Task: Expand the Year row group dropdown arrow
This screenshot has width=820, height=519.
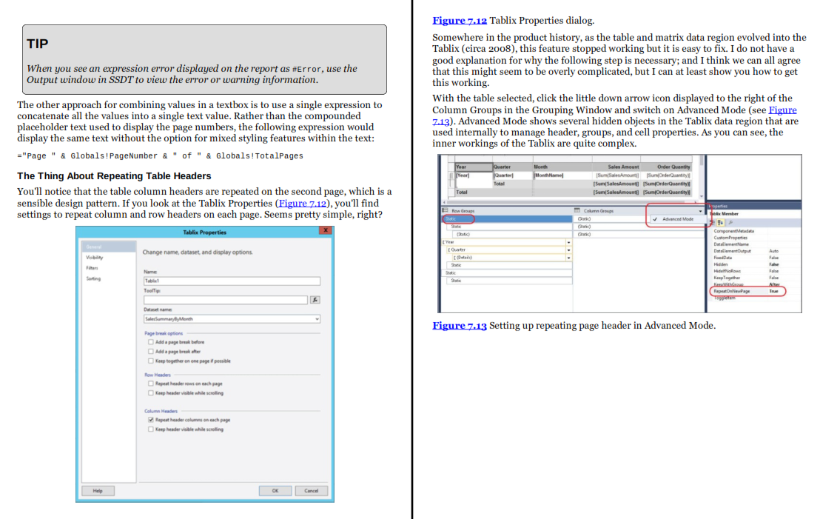Action: (568, 242)
